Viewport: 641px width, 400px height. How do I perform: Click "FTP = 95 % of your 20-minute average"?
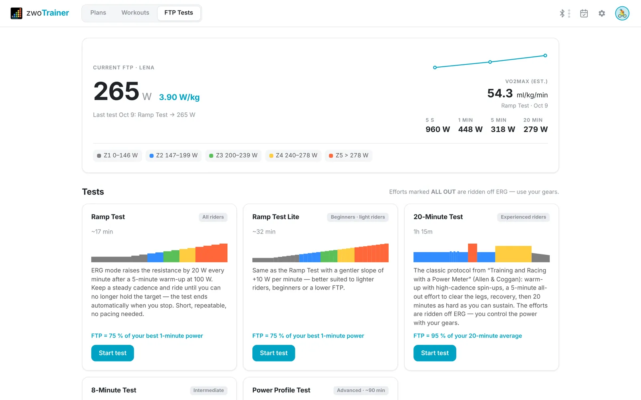[x=468, y=336]
